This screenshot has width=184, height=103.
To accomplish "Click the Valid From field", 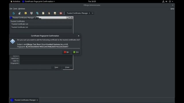I will click(46, 58).
